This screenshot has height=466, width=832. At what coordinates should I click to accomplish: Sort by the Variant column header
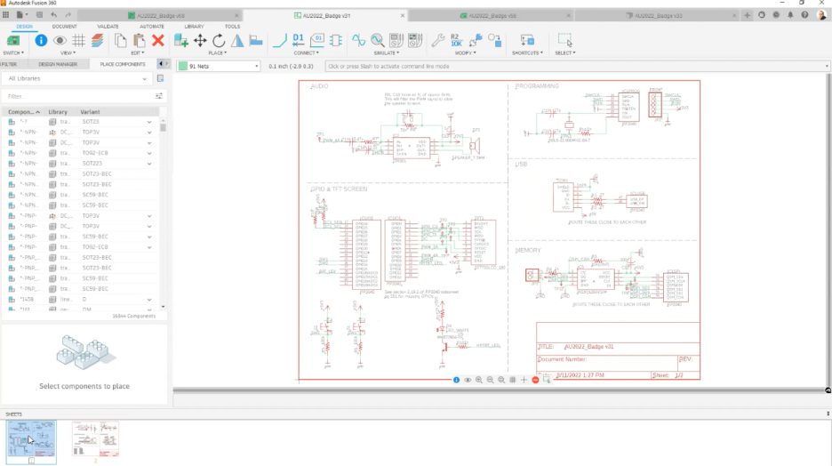tap(92, 112)
